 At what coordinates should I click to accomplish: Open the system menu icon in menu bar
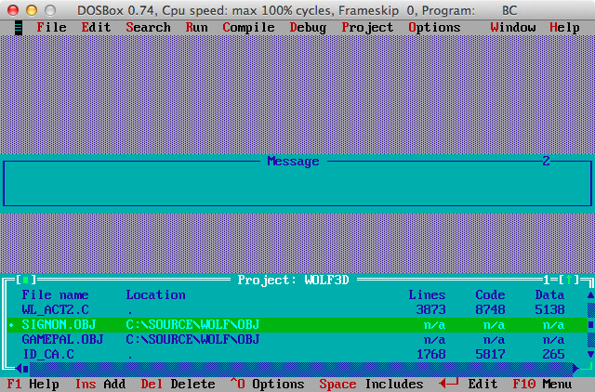click(x=18, y=28)
